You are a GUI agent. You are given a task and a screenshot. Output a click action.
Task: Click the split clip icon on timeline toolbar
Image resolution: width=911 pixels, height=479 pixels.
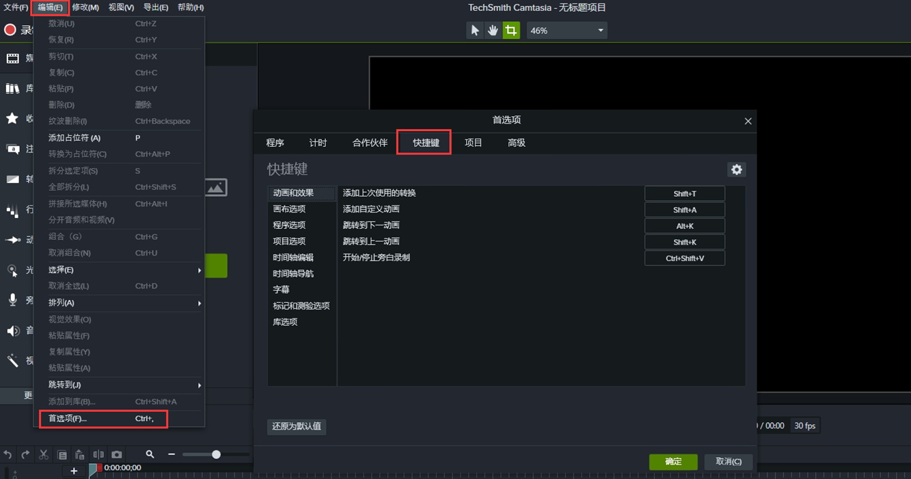pos(98,454)
